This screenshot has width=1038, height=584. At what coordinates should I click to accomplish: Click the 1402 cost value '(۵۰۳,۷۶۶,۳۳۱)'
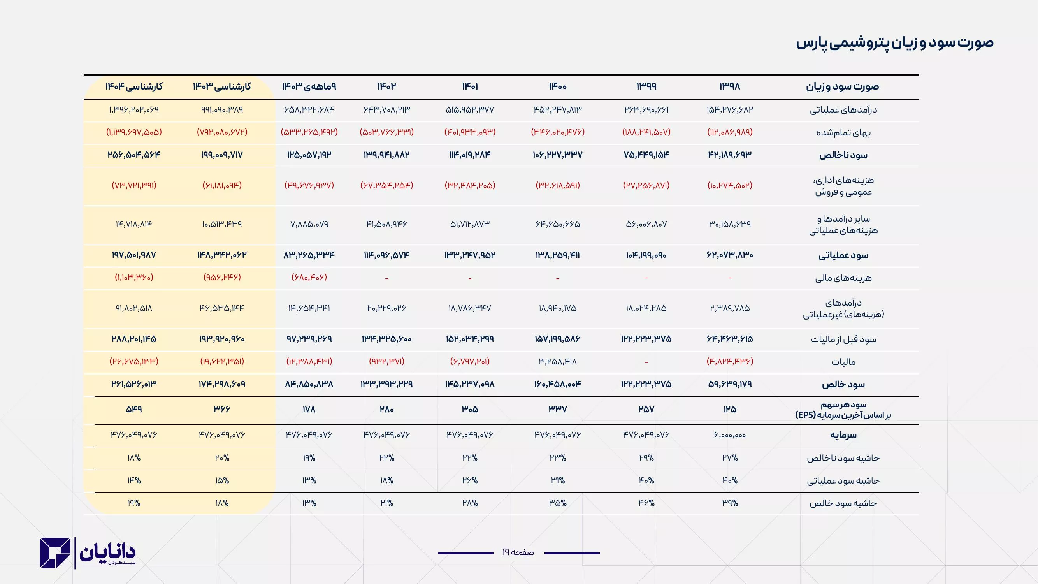coord(386,132)
